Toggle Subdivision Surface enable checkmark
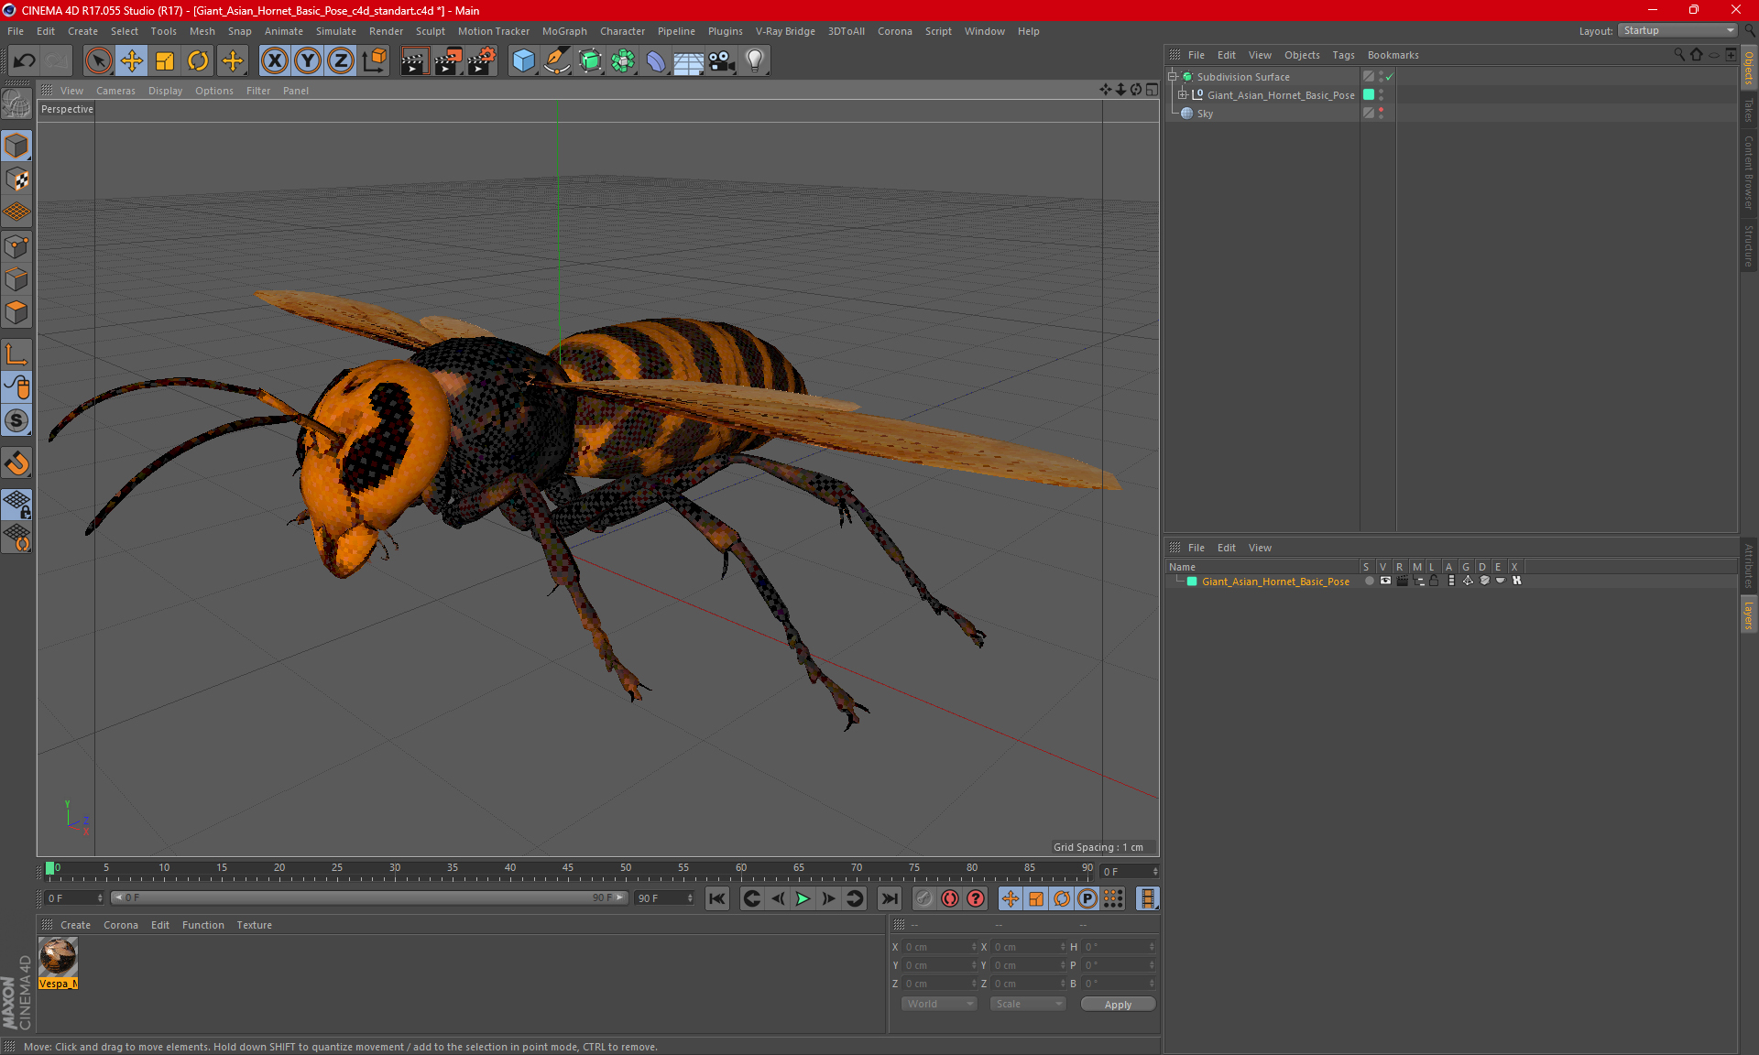The image size is (1759, 1055). point(1389,77)
